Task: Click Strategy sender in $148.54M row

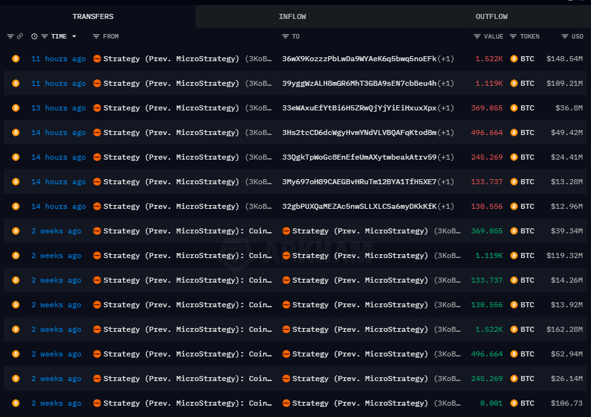Action: pos(171,59)
